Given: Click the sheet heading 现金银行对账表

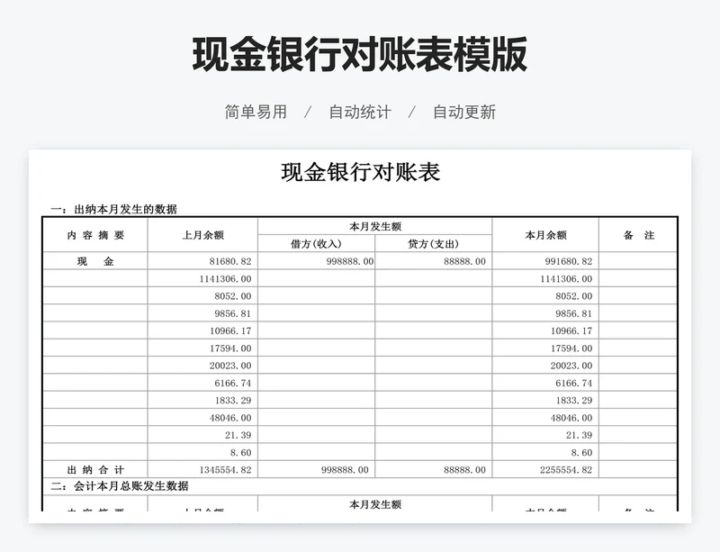Looking at the screenshot, I should point(361,172).
